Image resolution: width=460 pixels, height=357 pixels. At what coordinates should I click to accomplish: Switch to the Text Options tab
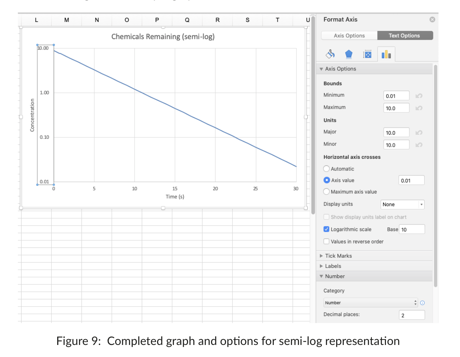(x=405, y=35)
